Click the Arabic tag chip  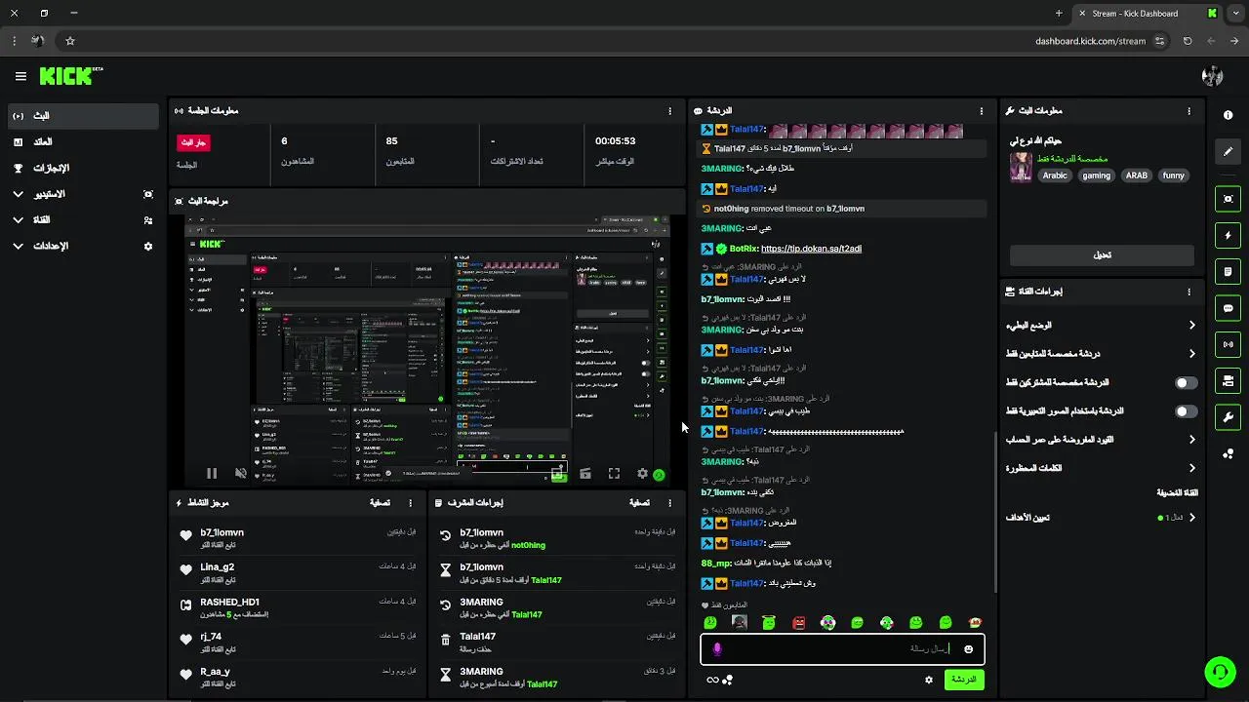[1055, 175]
